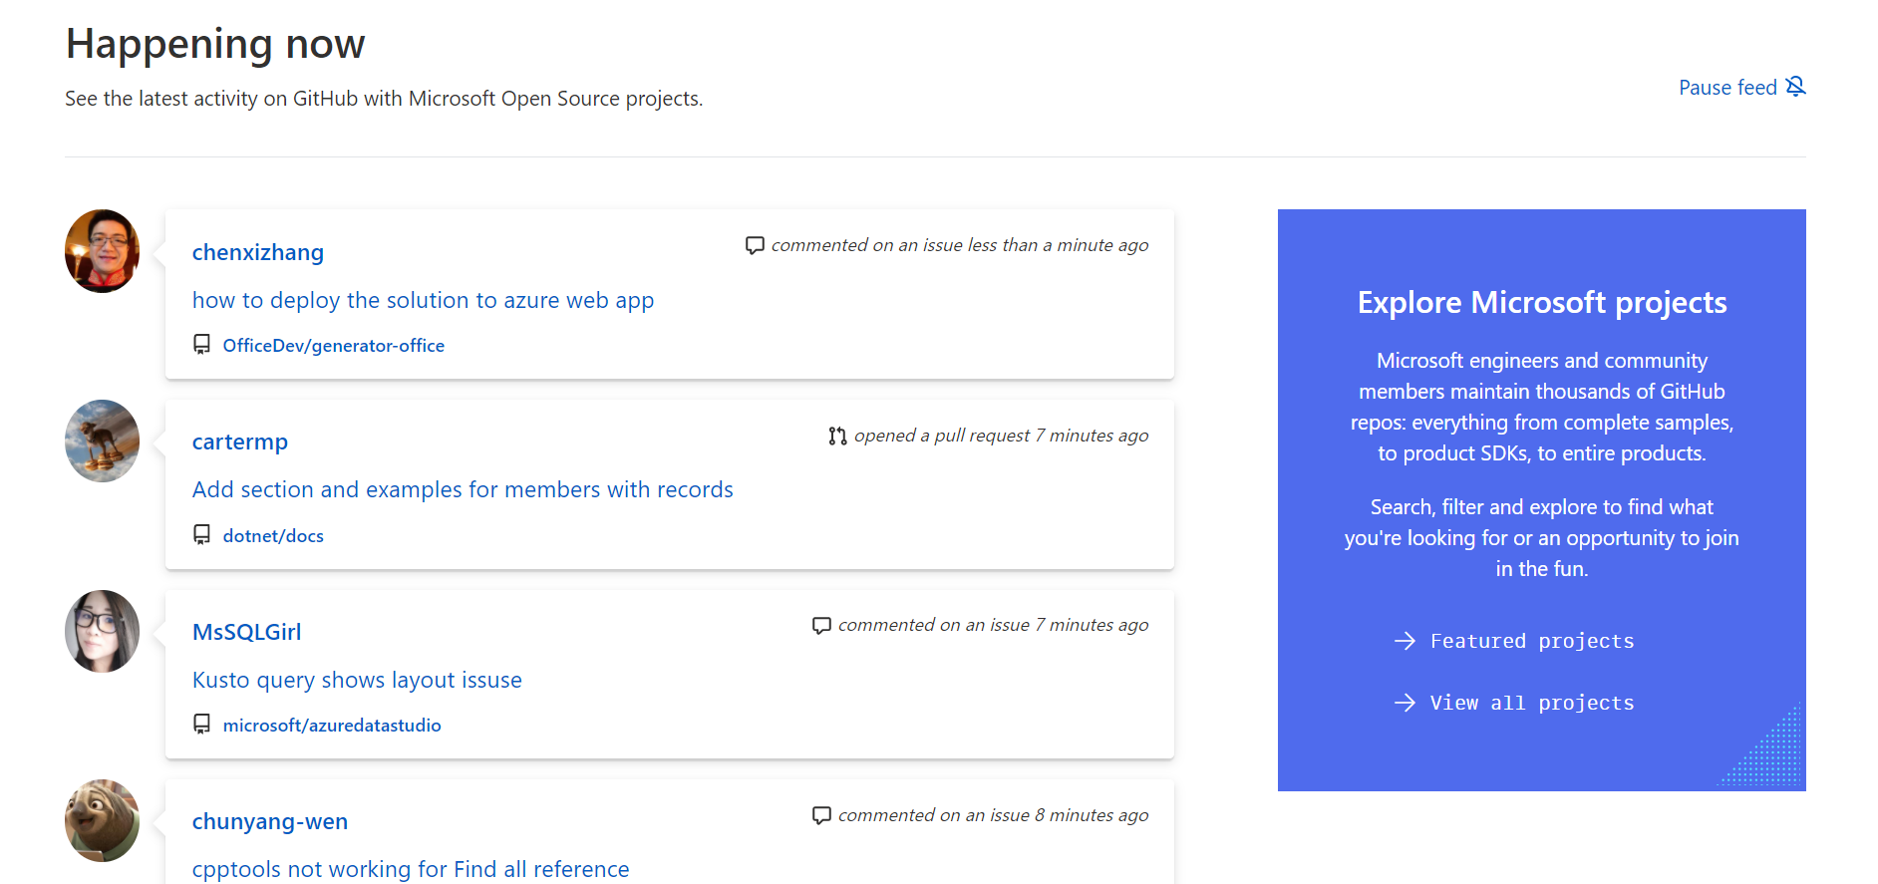Click arrow icon next to View all projects
The width and height of the screenshot is (1878, 884).
tap(1405, 703)
